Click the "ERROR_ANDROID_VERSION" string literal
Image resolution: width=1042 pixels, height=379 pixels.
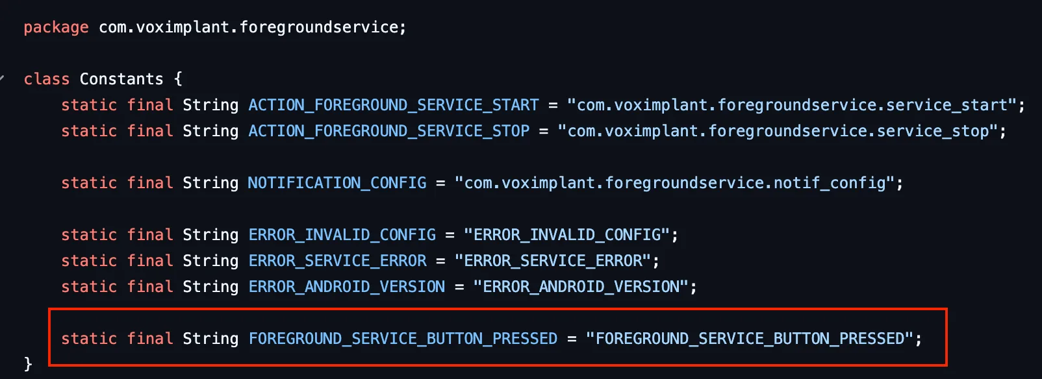point(581,287)
